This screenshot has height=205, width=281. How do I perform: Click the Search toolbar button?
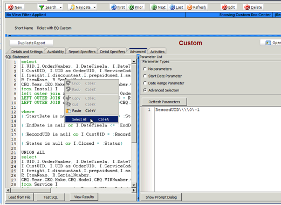48,8
